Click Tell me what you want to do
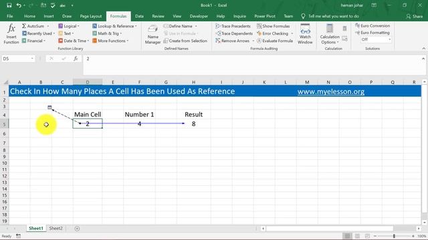The width and height of the screenshot is (428, 240). point(330,16)
